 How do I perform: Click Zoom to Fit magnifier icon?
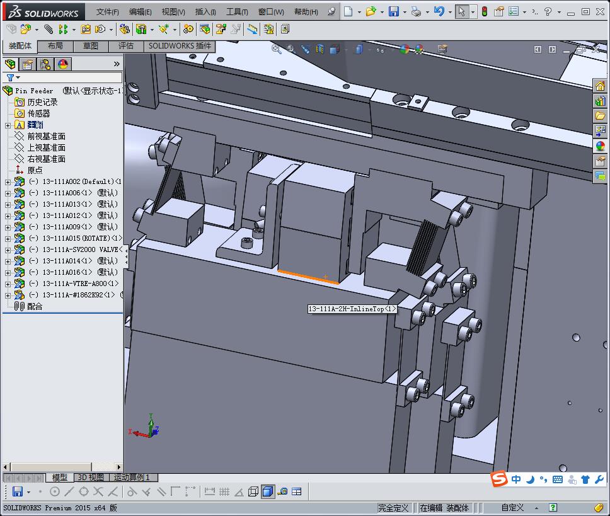point(276,49)
